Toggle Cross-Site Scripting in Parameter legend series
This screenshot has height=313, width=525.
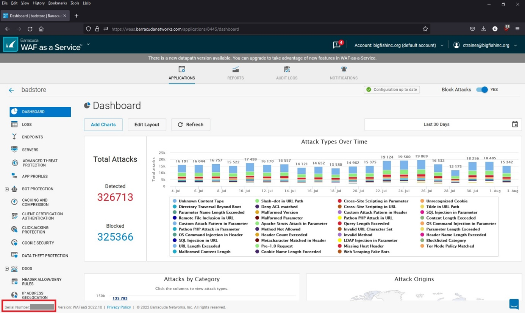[373, 201]
